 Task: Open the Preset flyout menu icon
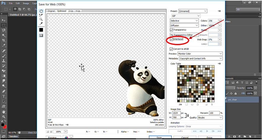click(219, 11)
